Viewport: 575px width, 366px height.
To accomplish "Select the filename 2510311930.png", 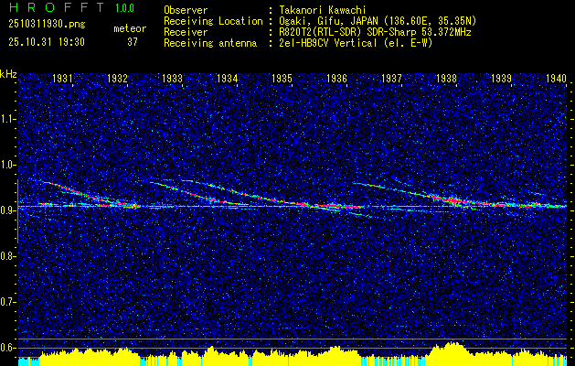I will (47, 25).
